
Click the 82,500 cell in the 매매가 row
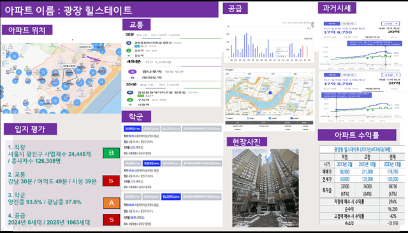345,172
